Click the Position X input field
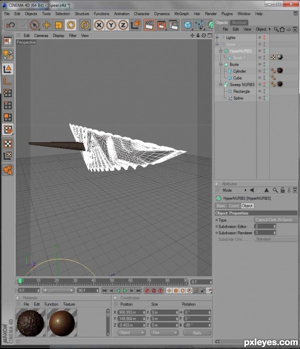The width and height of the screenshot is (300, 349). pyautogui.click(x=131, y=312)
